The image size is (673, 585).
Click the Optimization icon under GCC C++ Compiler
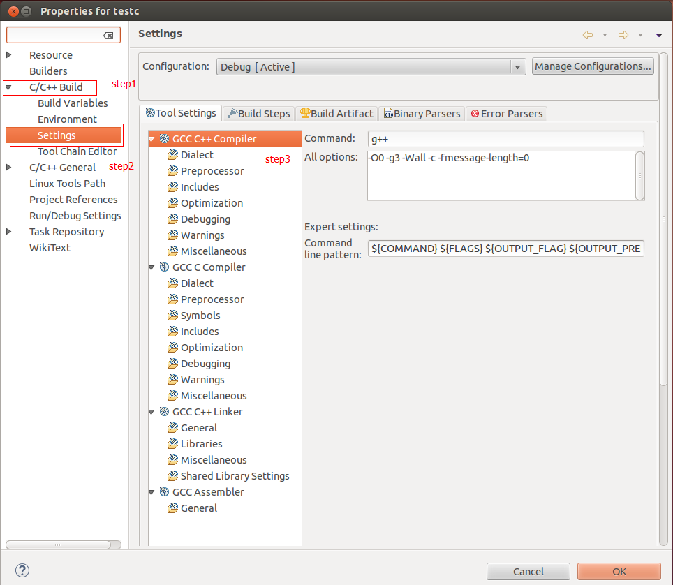[172, 202]
